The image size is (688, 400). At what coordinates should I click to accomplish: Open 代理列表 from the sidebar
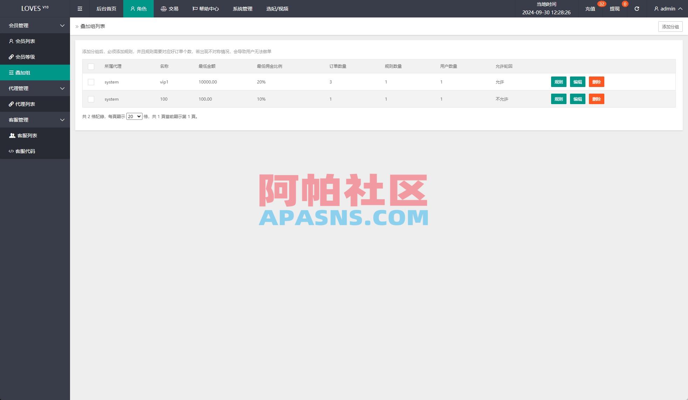(x=26, y=104)
